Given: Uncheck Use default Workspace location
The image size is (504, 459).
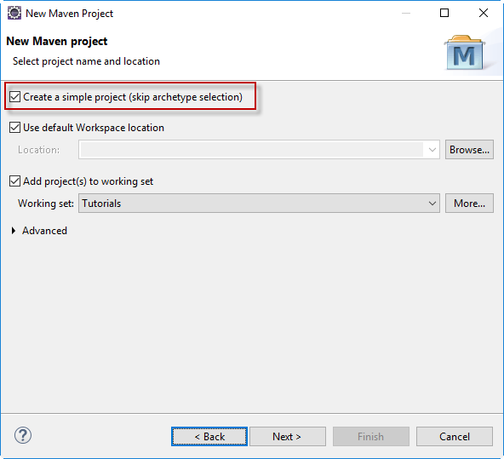Looking at the screenshot, I should click(x=14, y=127).
